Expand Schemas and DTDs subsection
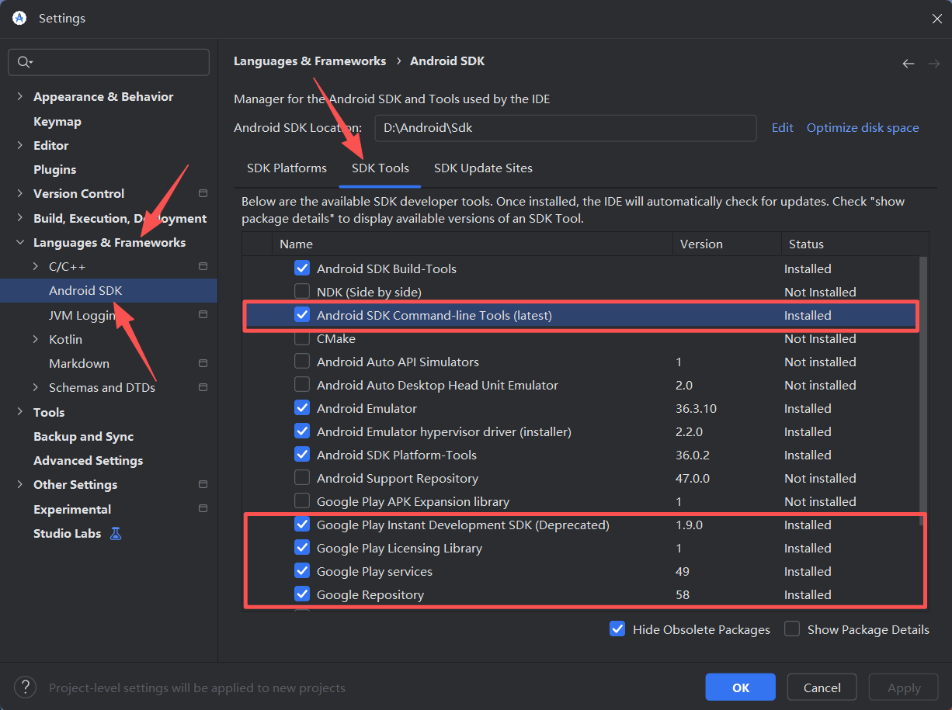Viewport: 952px width, 710px height. pyautogui.click(x=36, y=387)
